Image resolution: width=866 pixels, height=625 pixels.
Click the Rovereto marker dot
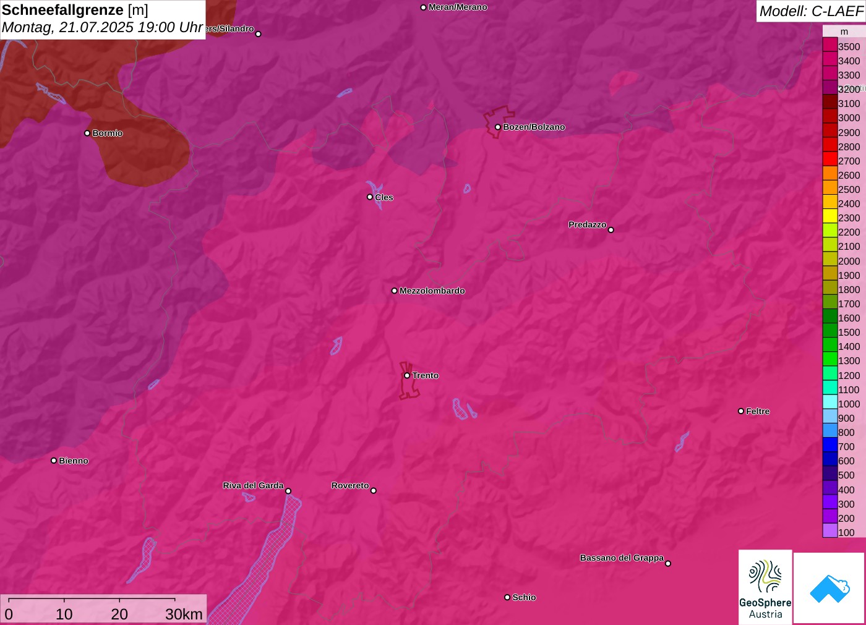374,491
